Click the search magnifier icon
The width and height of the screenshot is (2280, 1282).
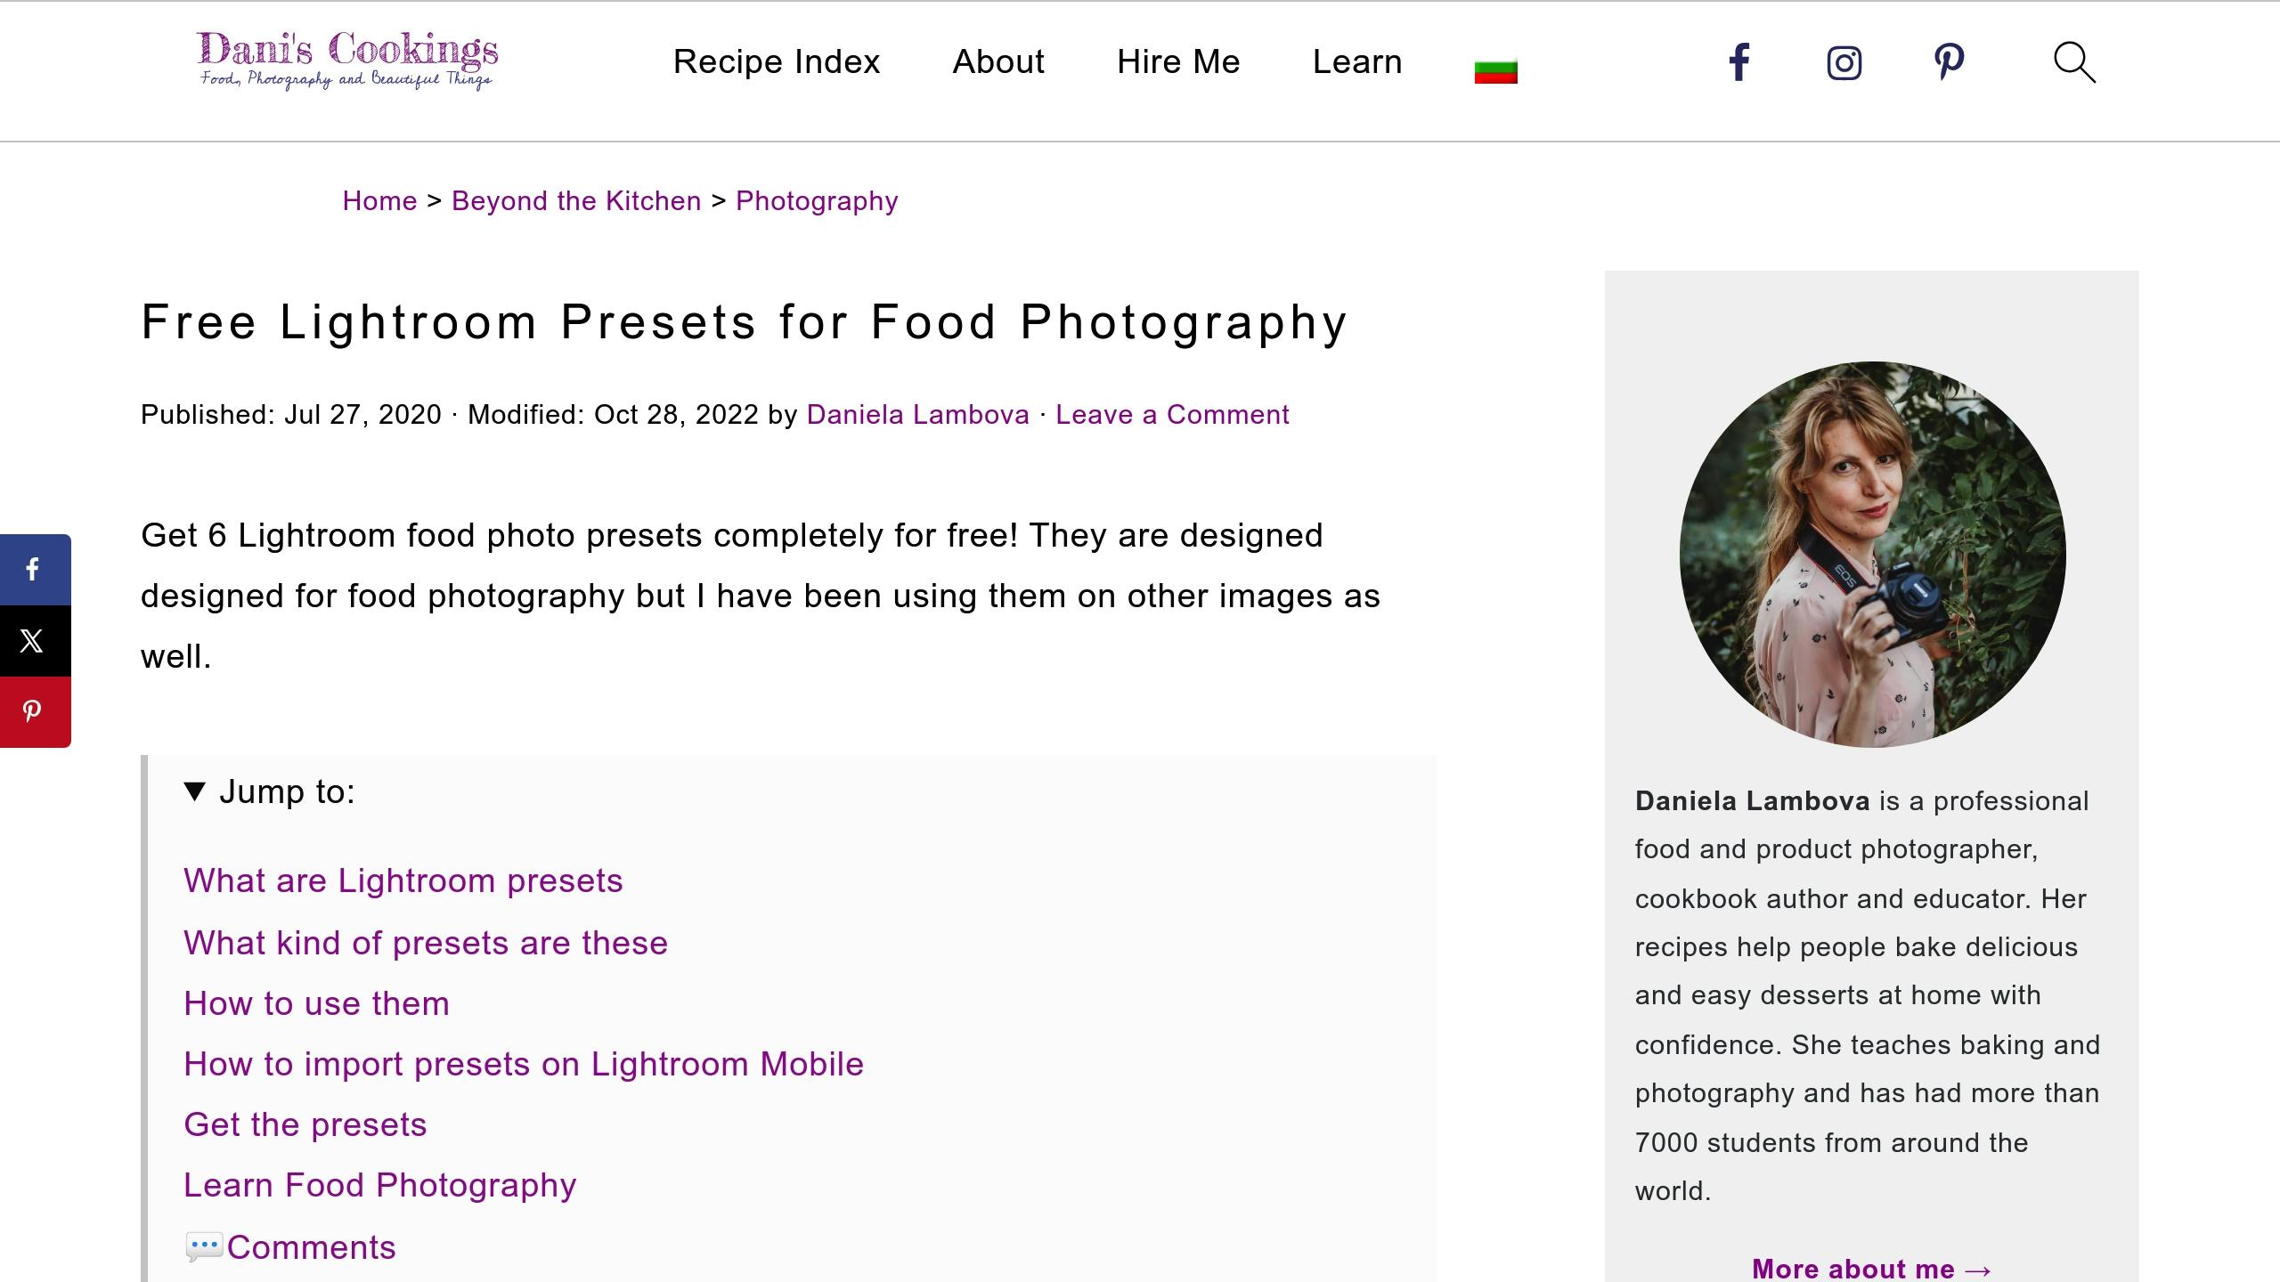tap(2074, 62)
